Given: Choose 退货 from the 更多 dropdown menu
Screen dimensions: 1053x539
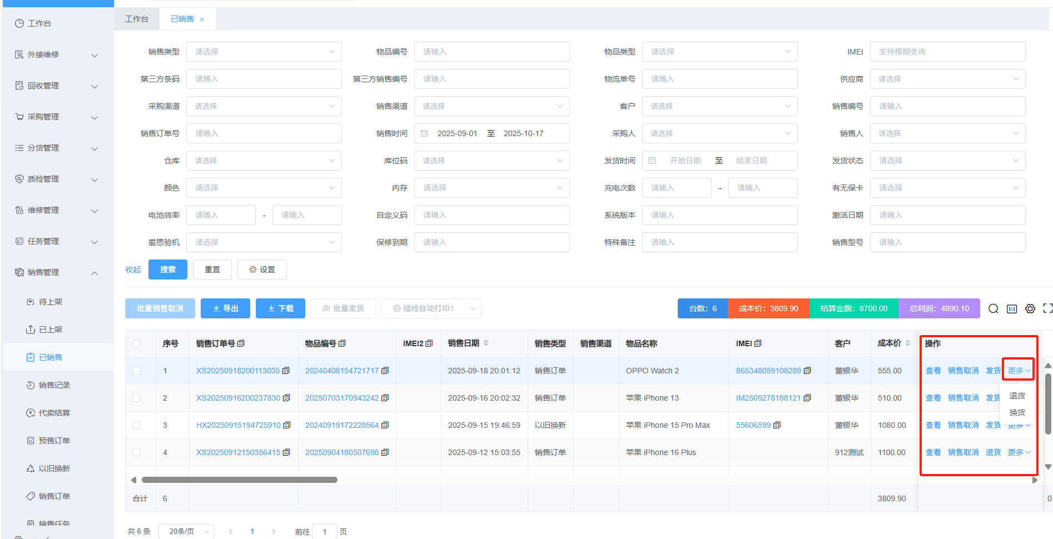Looking at the screenshot, I should click(x=1017, y=396).
